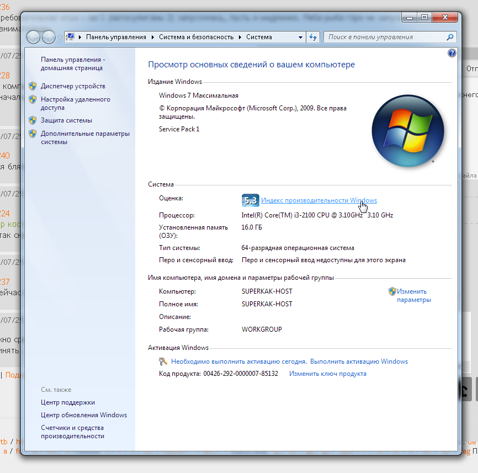Focus the Поиск в панели управления field

pyautogui.click(x=385, y=37)
